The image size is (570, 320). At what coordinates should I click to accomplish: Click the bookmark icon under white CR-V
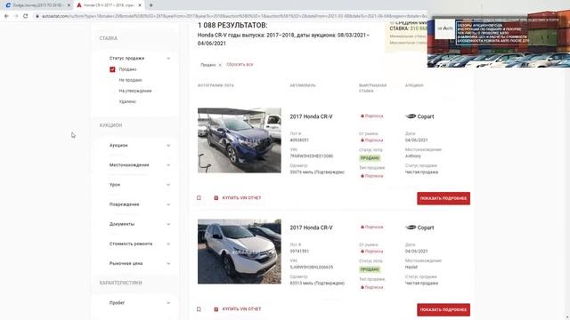199,309
